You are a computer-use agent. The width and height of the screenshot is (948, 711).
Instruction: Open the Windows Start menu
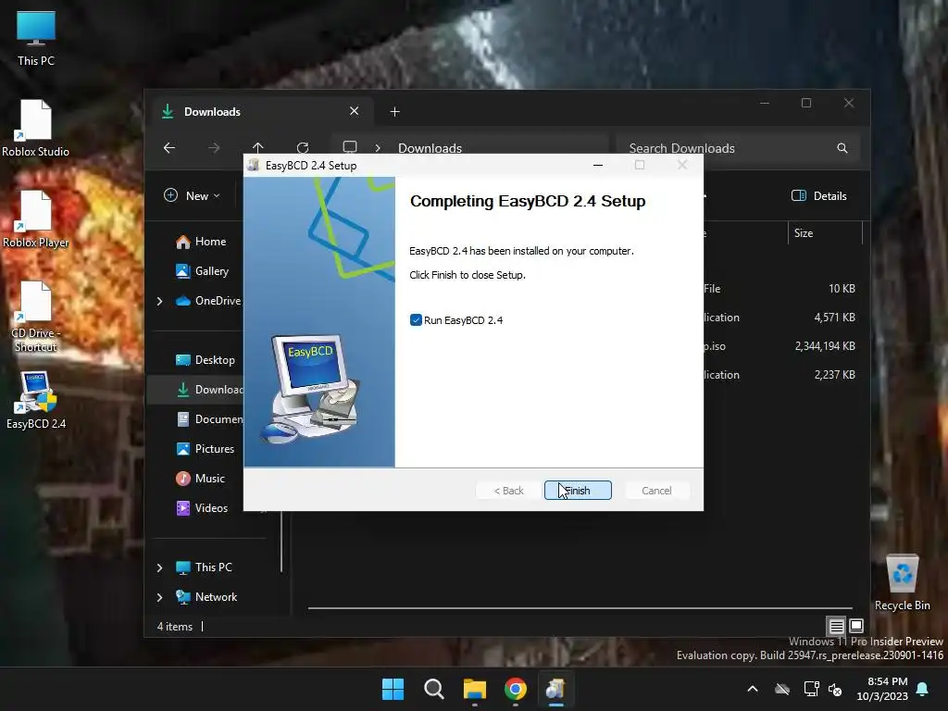(393, 689)
